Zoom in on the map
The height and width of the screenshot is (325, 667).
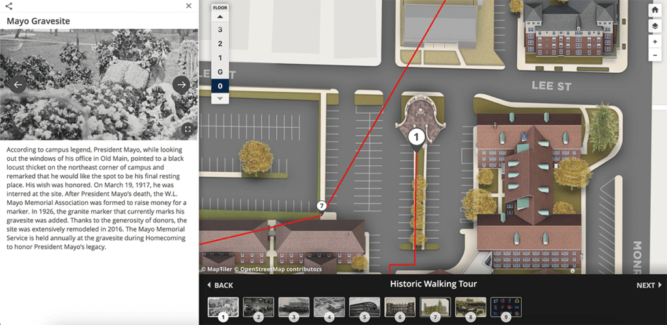pyautogui.click(x=655, y=42)
